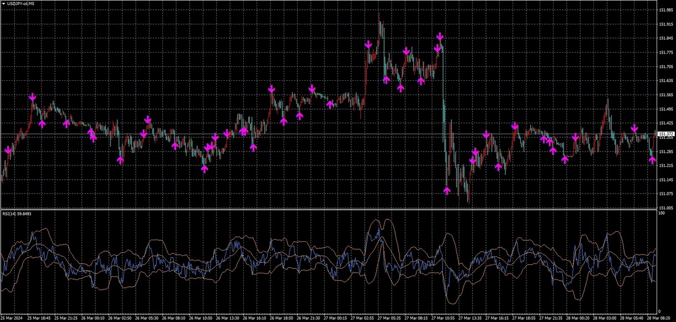This screenshot has width=676, height=322.
Task: Click the 26 Mar 18:50 time label
Action: [281, 318]
